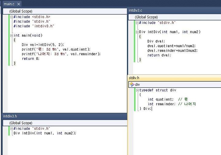Click the struct icon beside div
The height and width of the screenshot is (155, 221).
[x=132, y=84]
